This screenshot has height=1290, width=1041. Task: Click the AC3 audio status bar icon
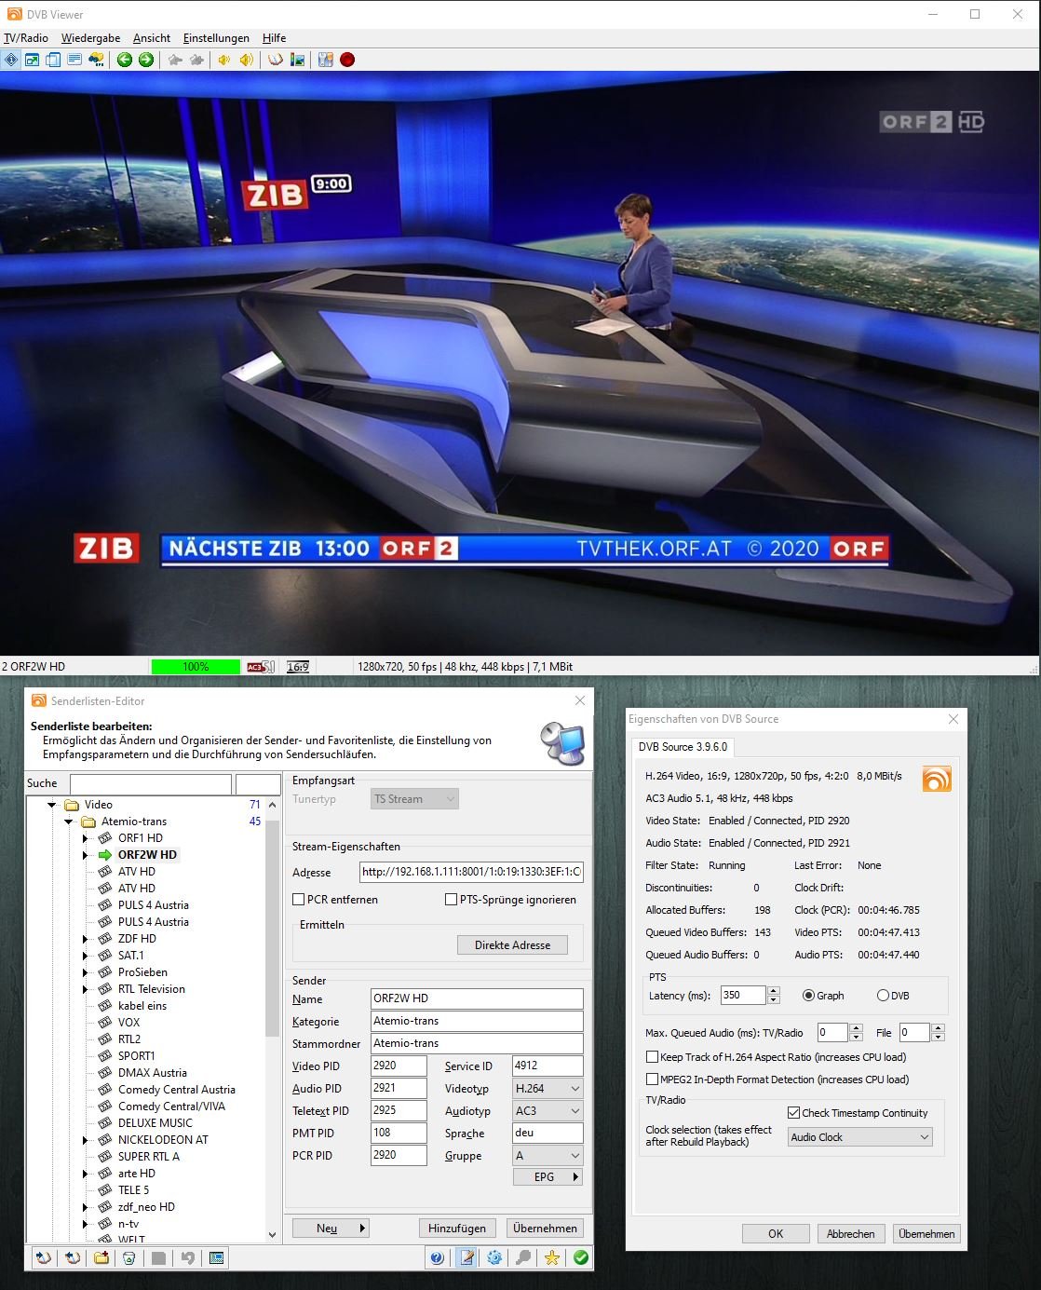260,667
